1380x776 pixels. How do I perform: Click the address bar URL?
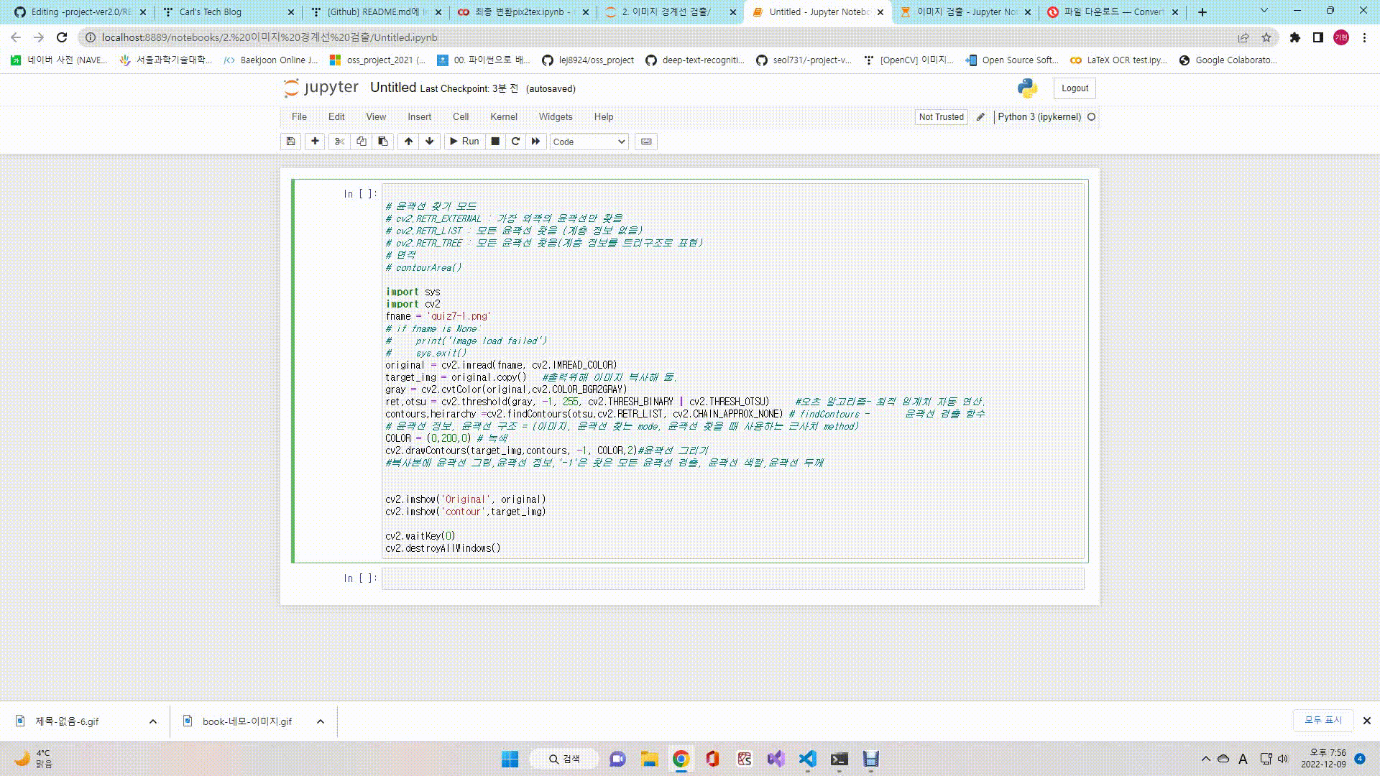[x=270, y=37]
